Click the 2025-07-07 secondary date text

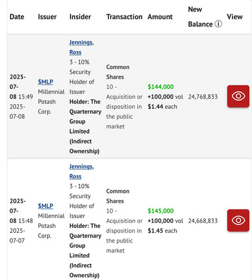[x=17, y=236]
